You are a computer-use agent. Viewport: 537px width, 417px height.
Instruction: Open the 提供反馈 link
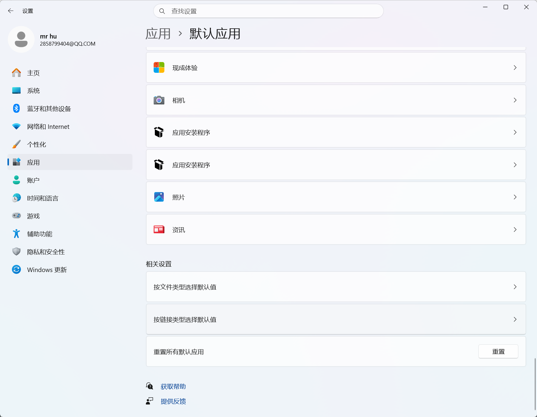173,401
